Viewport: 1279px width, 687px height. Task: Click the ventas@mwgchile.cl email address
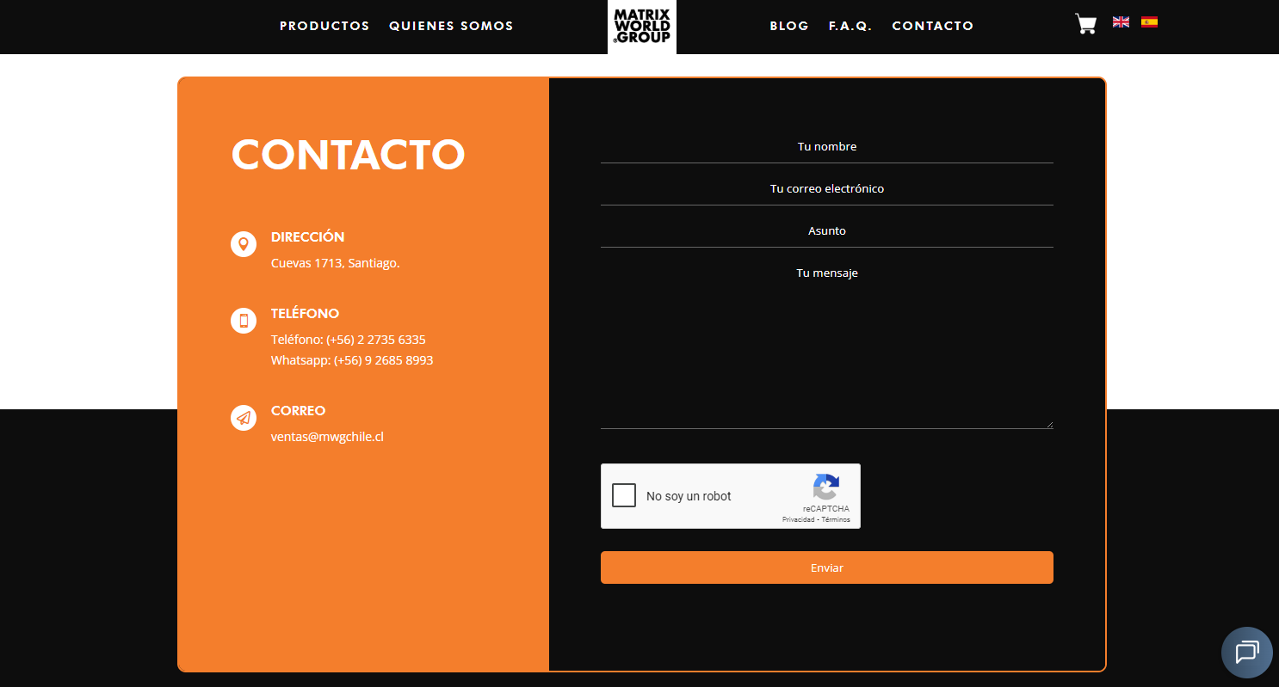pyautogui.click(x=327, y=437)
